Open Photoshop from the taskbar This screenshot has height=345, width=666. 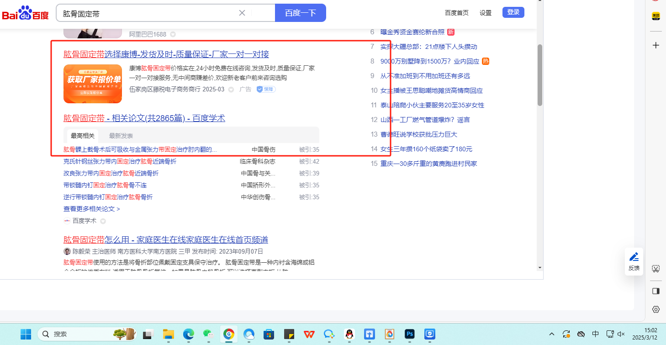coord(409,334)
